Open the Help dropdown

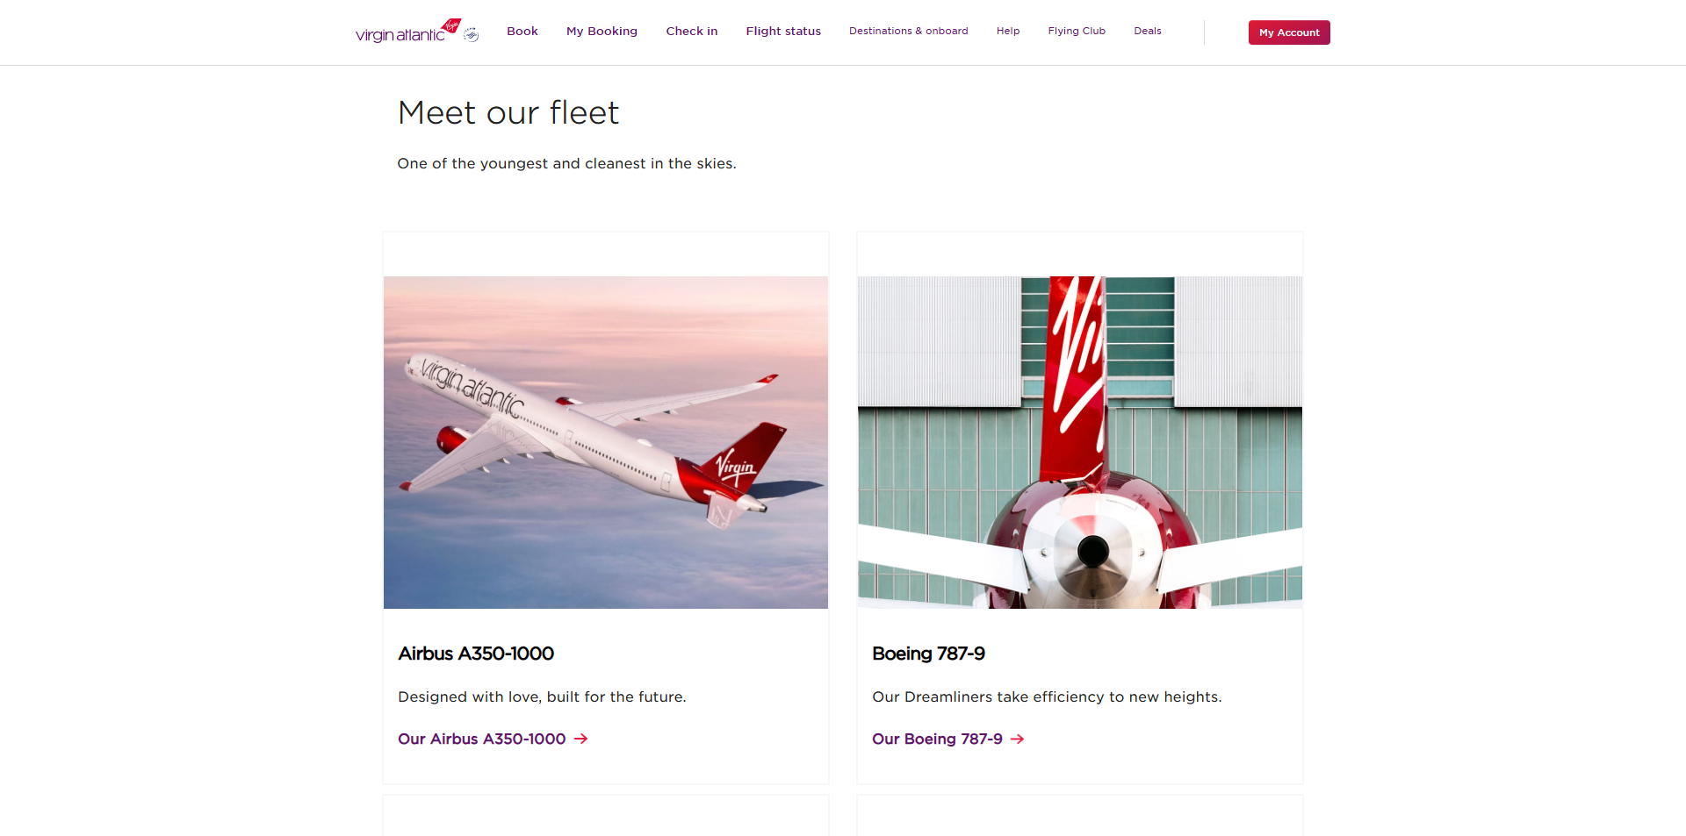pyautogui.click(x=1007, y=31)
